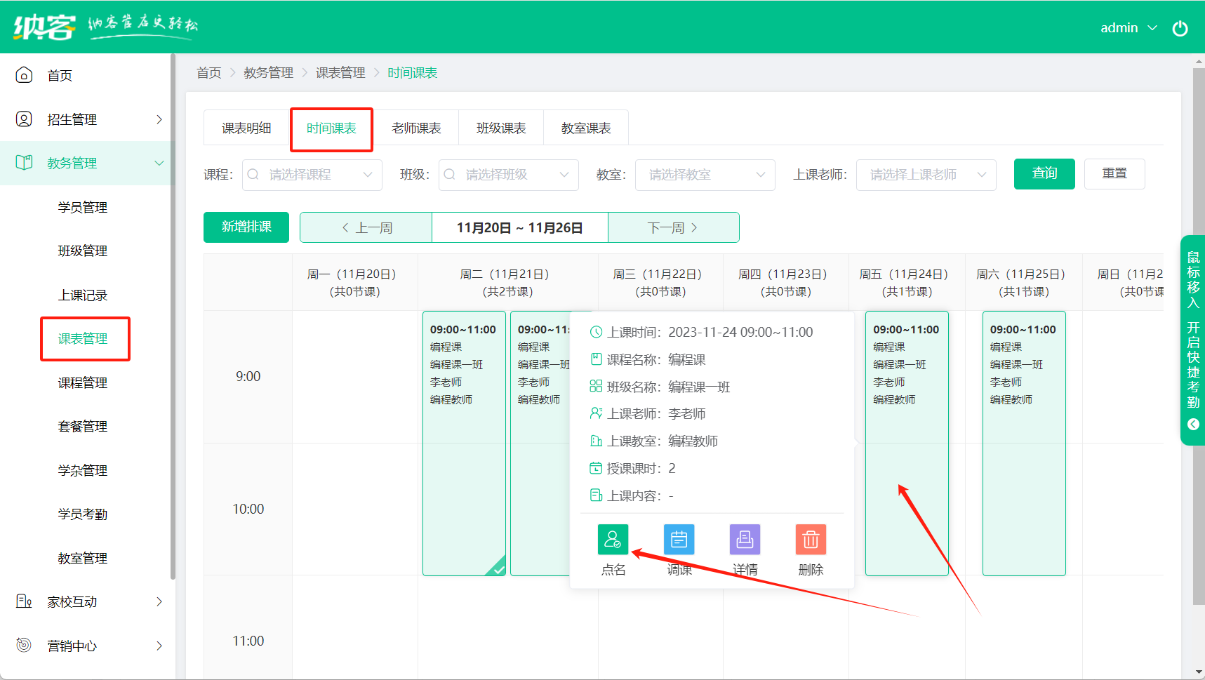
Task: Click the 查询 search button
Action: [1044, 173]
